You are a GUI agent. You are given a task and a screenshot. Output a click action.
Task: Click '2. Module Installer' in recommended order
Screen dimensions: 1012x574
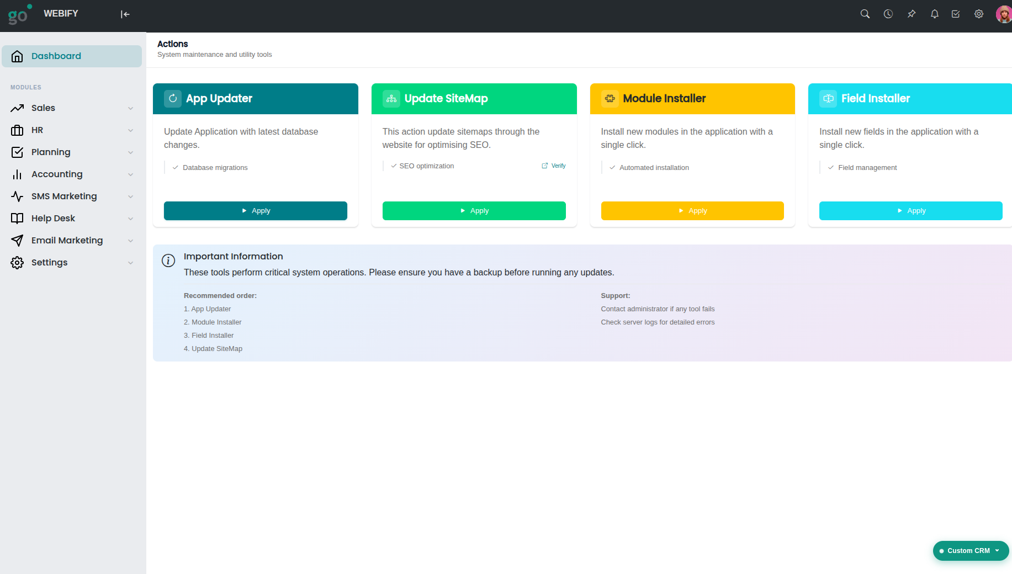click(x=213, y=322)
